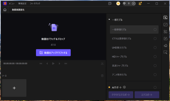Click the 動画をアップドラフトする button
The height and width of the screenshot is (101, 170).
pyautogui.click(x=53, y=53)
